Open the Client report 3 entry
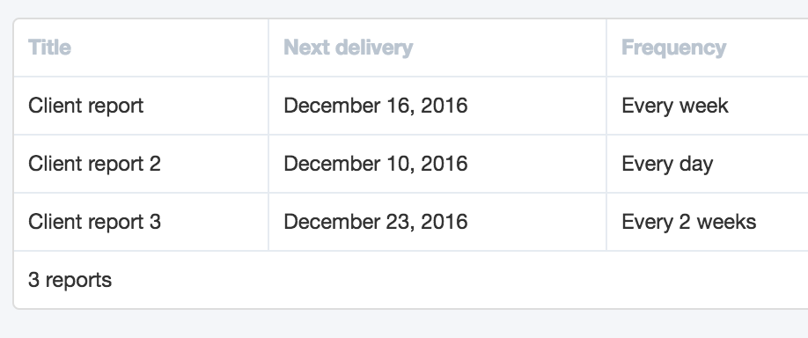The width and height of the screenshot is (808, 338). [95, 222]
